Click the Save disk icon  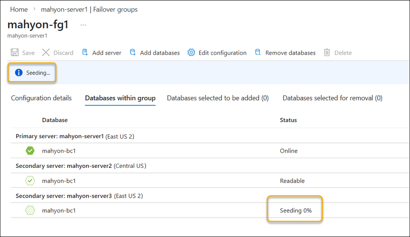point(15,53)
